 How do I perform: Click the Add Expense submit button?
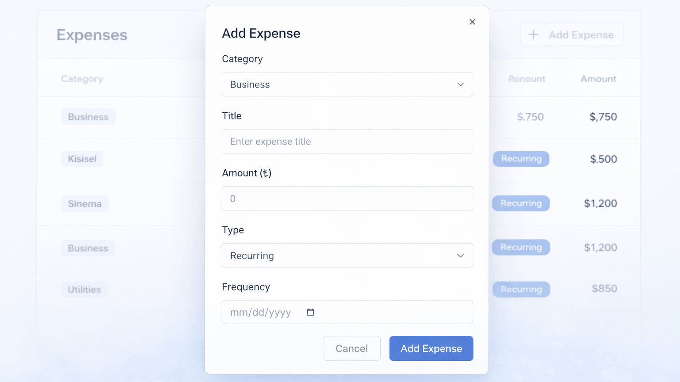point(431,348)
